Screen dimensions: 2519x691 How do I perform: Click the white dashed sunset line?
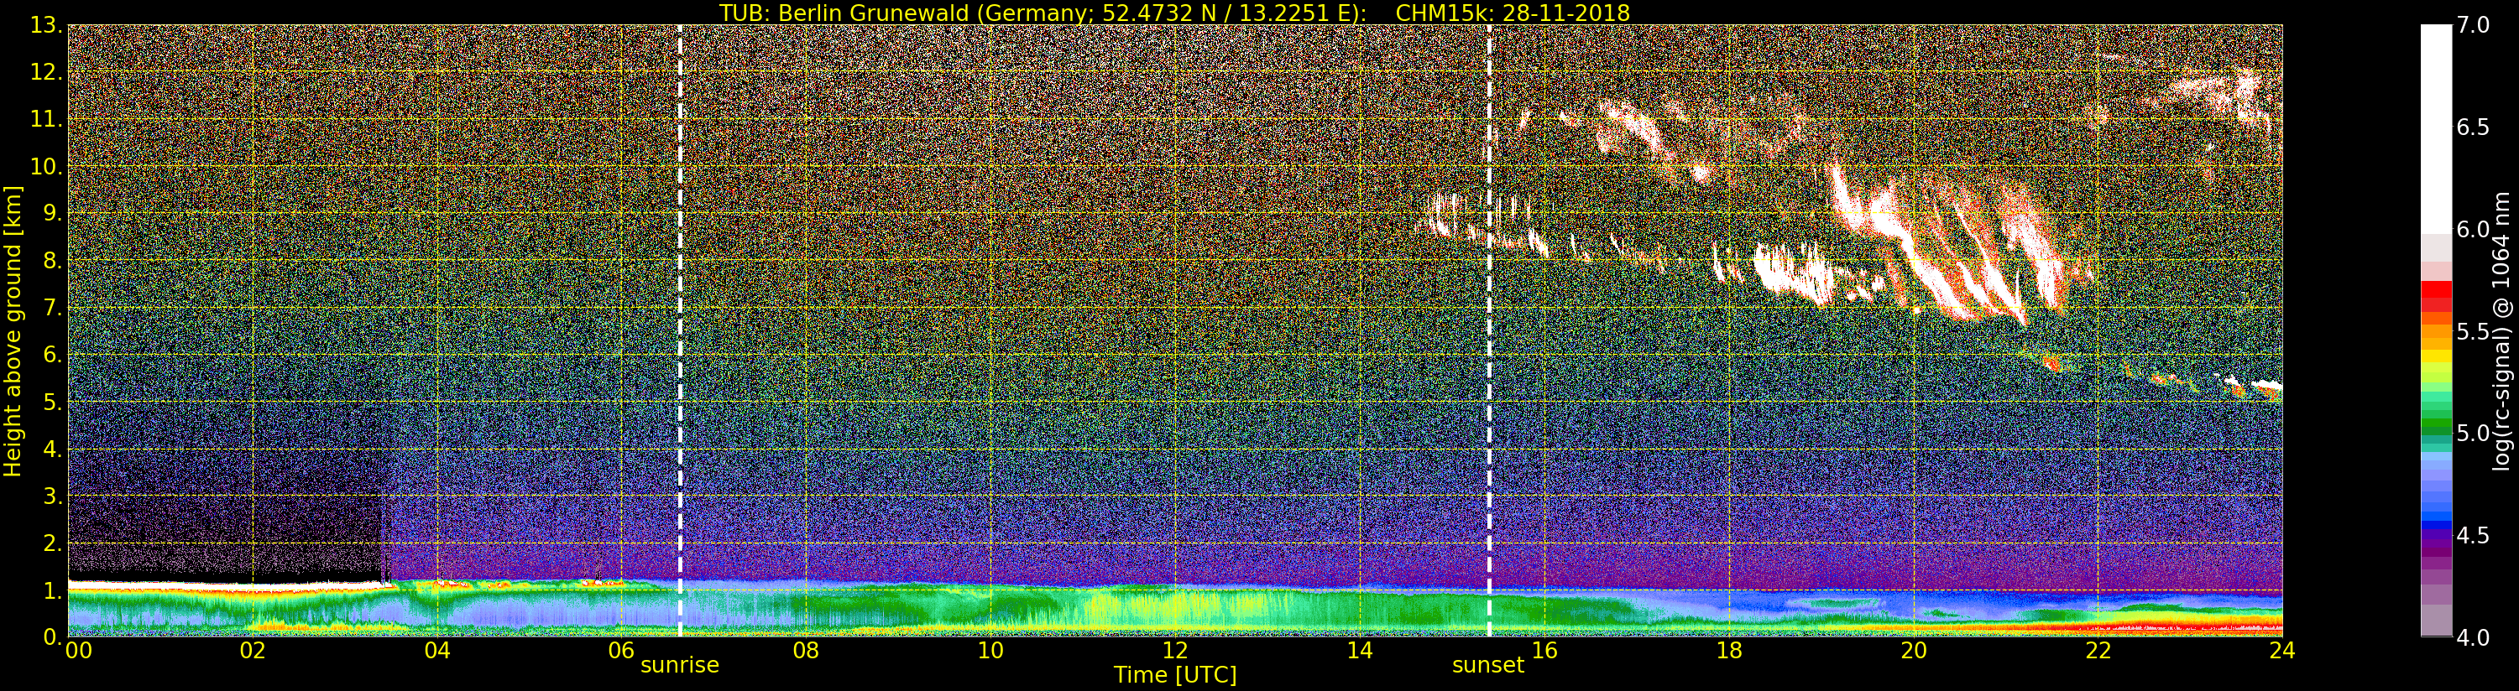pos(1488,323)
